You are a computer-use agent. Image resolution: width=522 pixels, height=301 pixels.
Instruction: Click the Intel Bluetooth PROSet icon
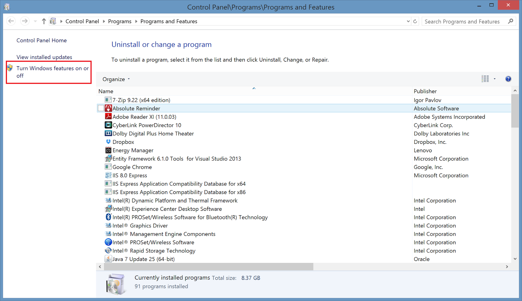pyautogui.click(x=108, y=217)
